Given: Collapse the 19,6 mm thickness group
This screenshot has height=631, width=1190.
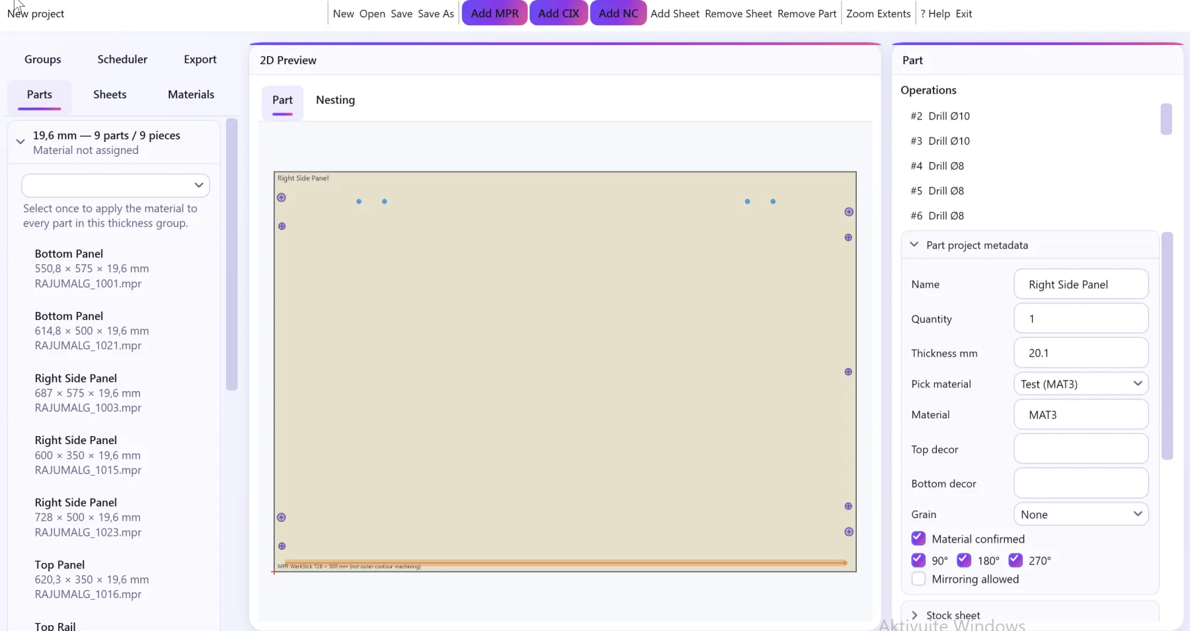Looking at the screenshot, I should 20,141.
